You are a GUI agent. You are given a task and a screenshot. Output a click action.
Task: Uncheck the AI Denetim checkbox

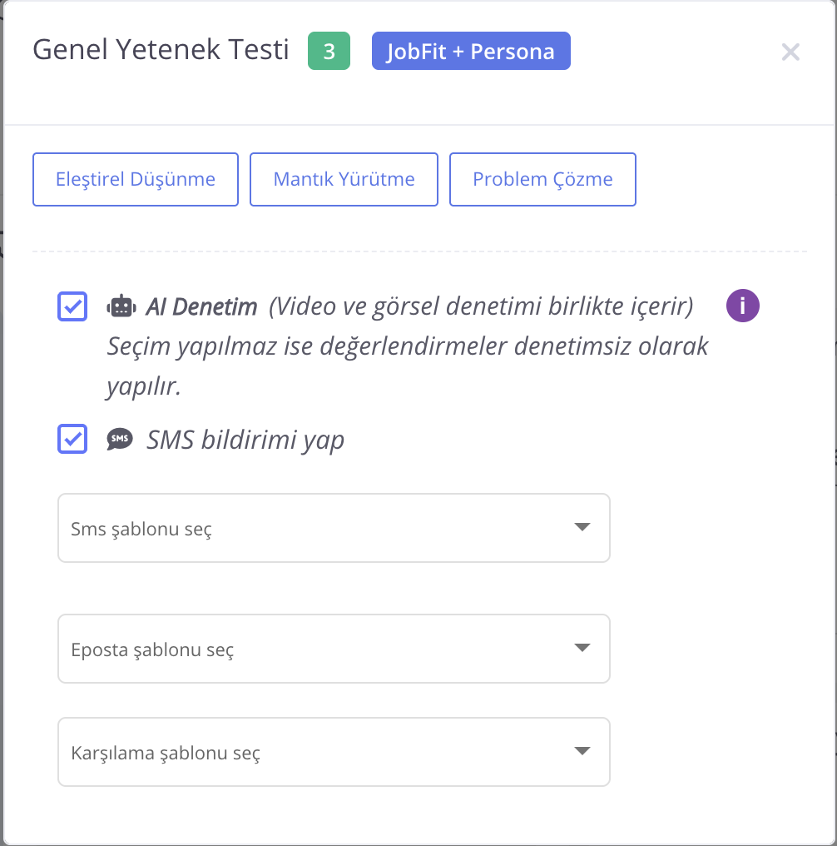point(72,306)
